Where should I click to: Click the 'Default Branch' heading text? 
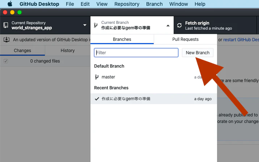[x=109, y=66]
